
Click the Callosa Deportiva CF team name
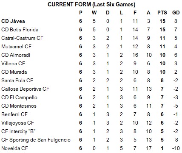coord(25,89)
